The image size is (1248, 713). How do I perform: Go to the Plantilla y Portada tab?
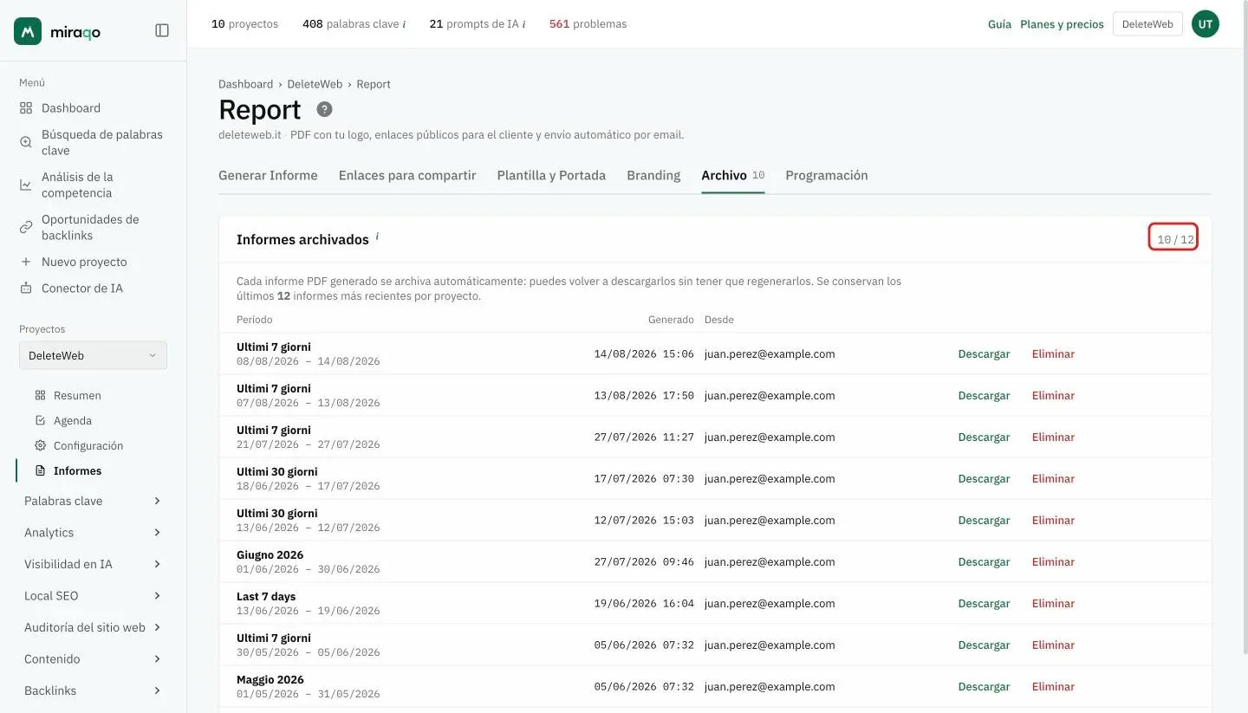click(x=551, y=175)
